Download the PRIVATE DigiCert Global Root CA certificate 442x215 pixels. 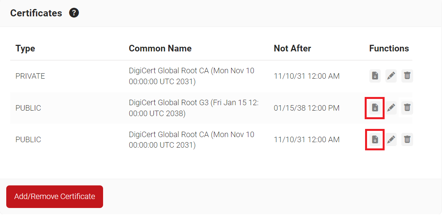tap(375, 76)
